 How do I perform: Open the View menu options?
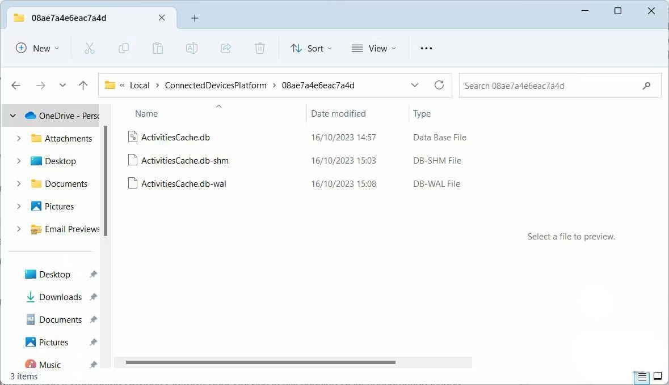(x=373, y=48)
